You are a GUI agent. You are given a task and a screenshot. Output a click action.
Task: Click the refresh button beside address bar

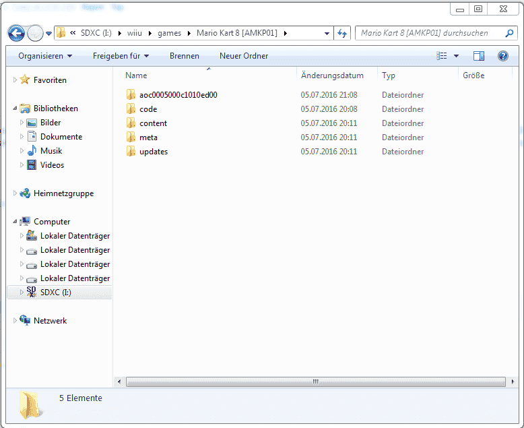tap(342, 33)
